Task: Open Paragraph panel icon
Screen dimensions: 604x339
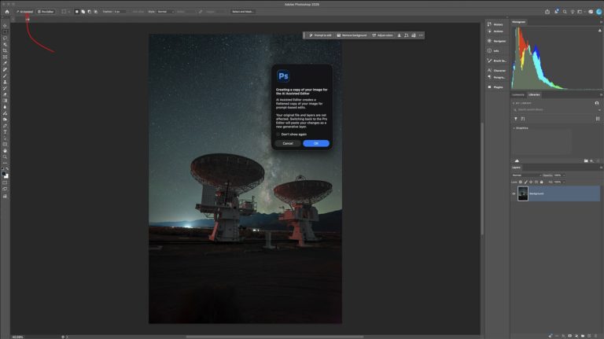Action: pyautogui.click(x=490, y=77)
